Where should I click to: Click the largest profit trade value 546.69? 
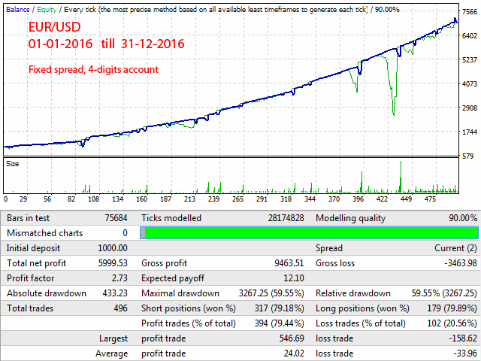point(289,338)
